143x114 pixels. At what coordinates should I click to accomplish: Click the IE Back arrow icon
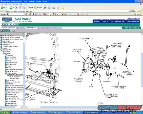(x=2, y=8)
